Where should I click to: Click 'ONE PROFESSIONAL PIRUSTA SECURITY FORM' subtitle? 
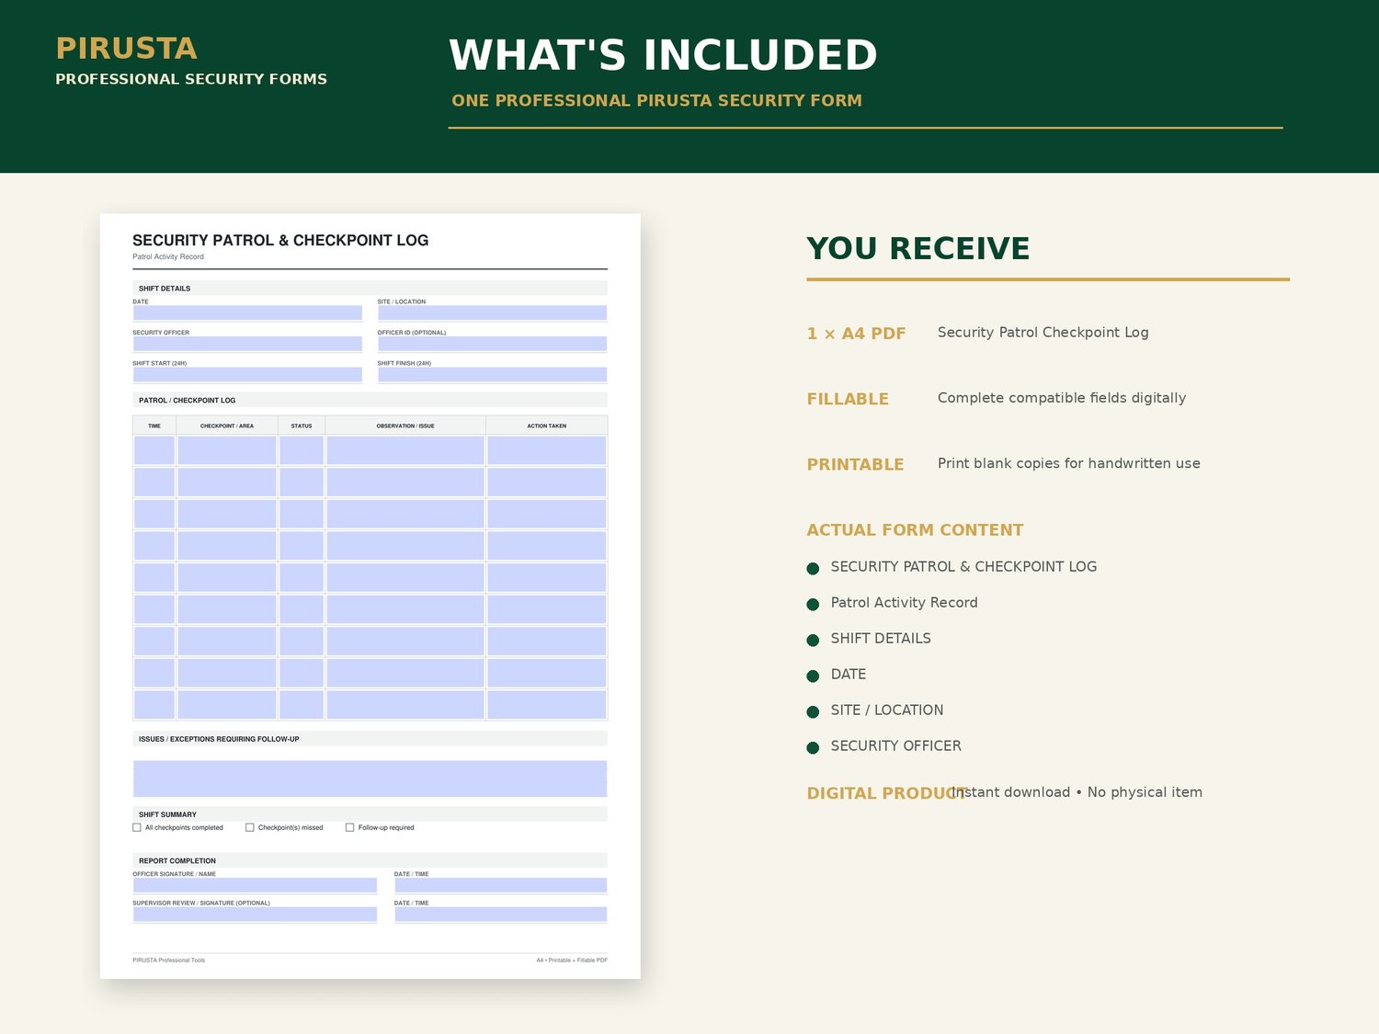[x=656, y=100]
